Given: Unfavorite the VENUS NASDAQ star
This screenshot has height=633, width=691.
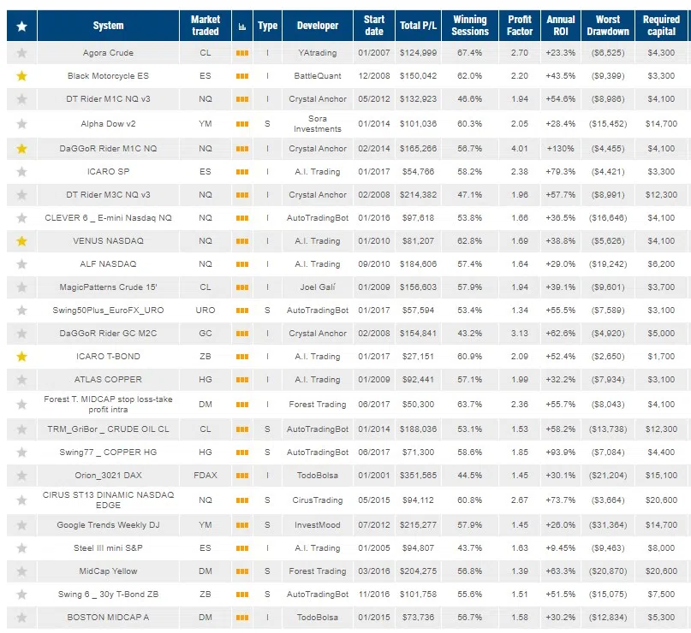Looking at the screenshot, I should tap(21, 241).
